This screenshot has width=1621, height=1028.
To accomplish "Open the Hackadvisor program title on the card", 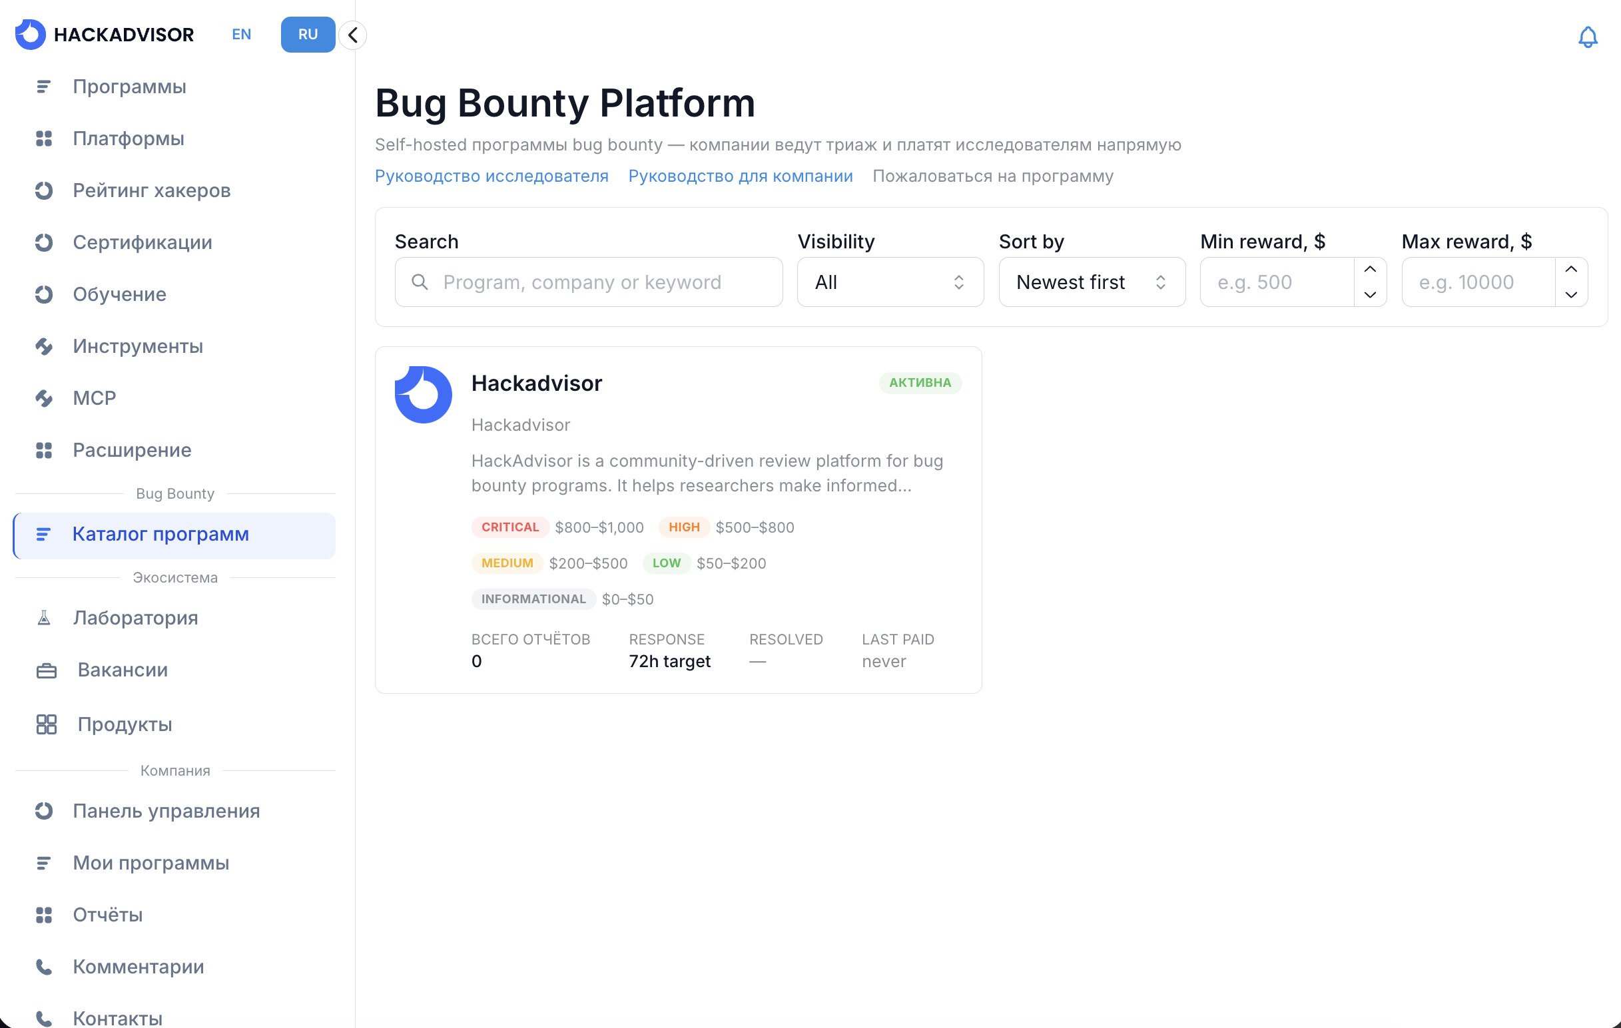I will (x=537, y=384).
